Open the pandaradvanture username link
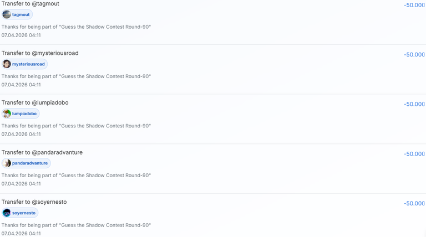The image size is (426, 237). (x=30, y=163)
